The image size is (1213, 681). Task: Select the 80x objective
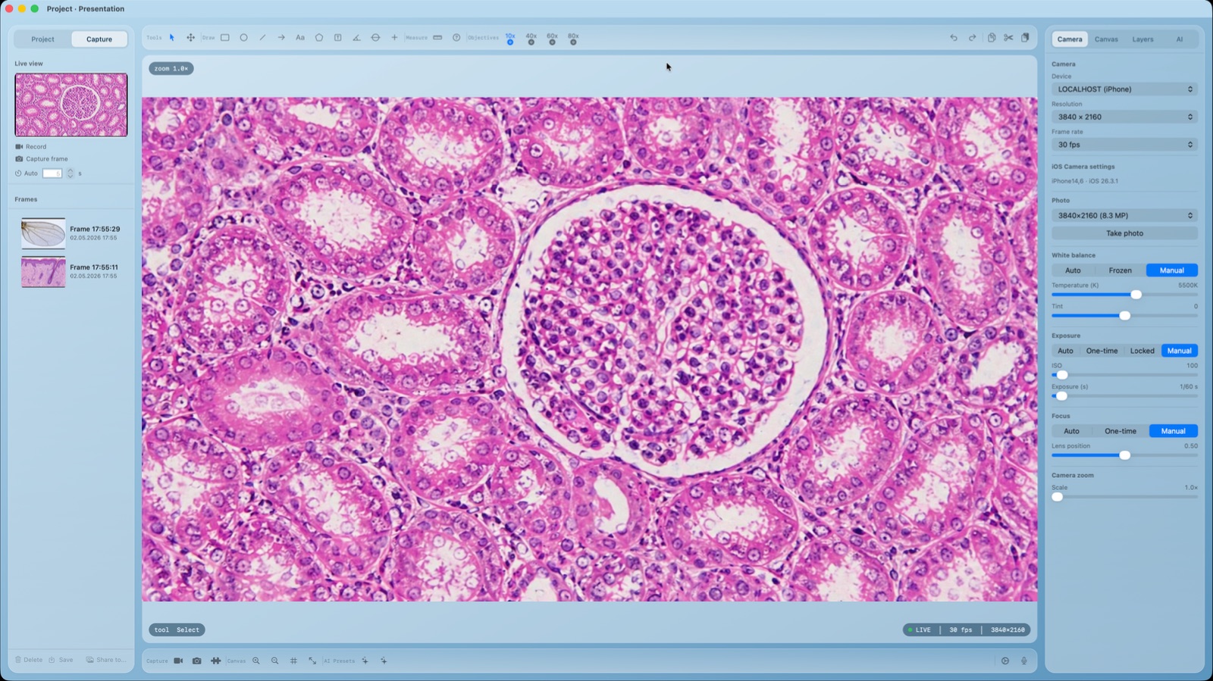pyautogui.click(x=573, y=38)
